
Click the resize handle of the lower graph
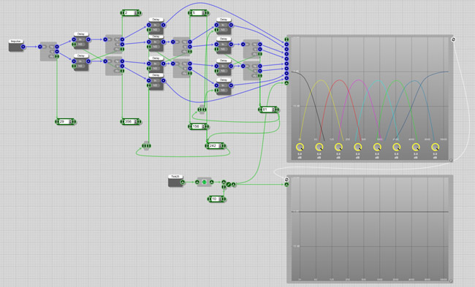point(451,281)
